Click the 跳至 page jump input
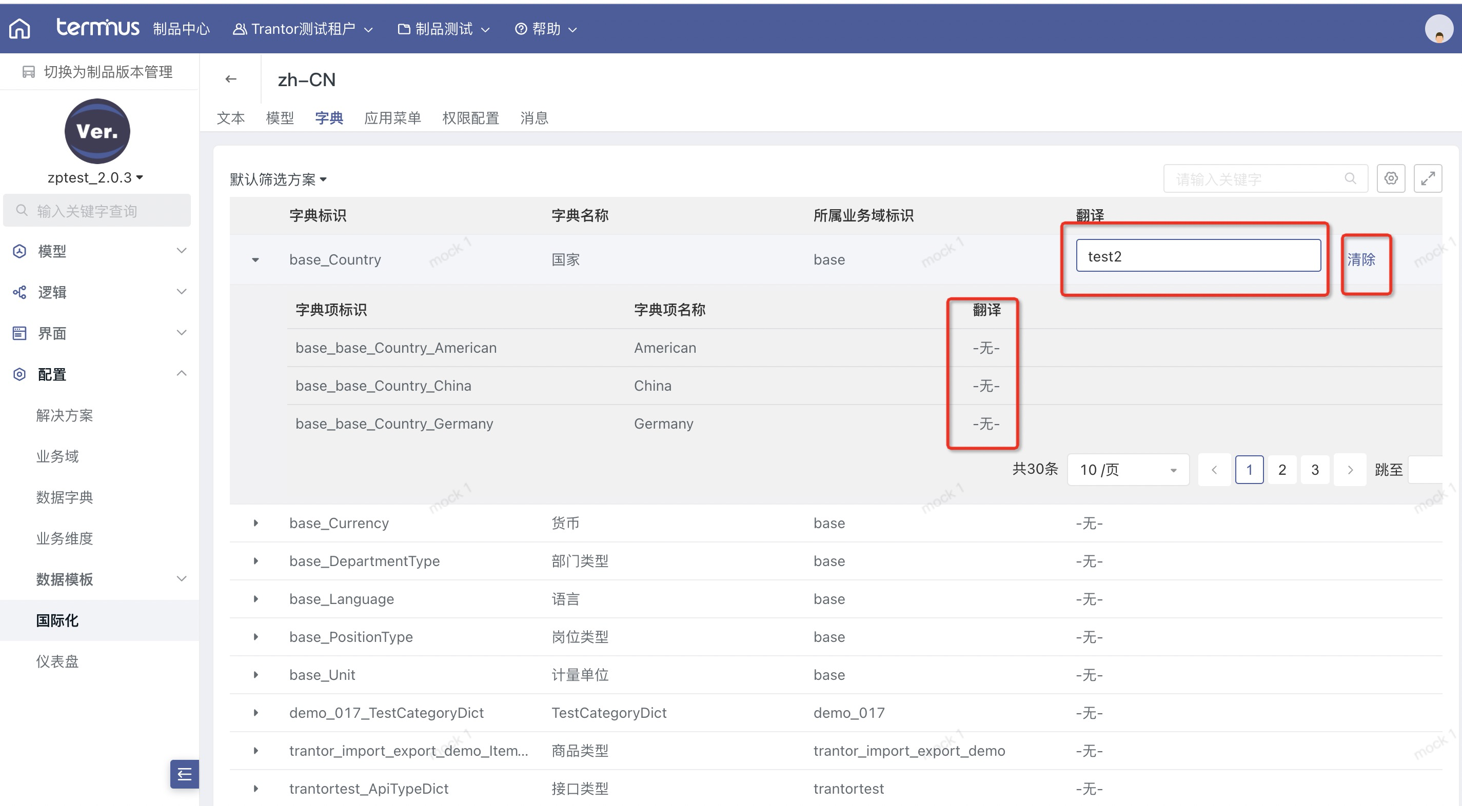The image size is (1462, 806). (1425, 470)
